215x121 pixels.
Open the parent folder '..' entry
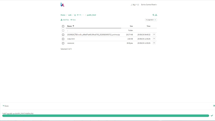(x=68, y=31)
